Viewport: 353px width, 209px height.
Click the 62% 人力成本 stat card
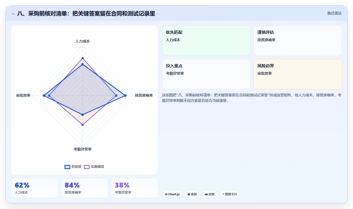pos(34,188)
